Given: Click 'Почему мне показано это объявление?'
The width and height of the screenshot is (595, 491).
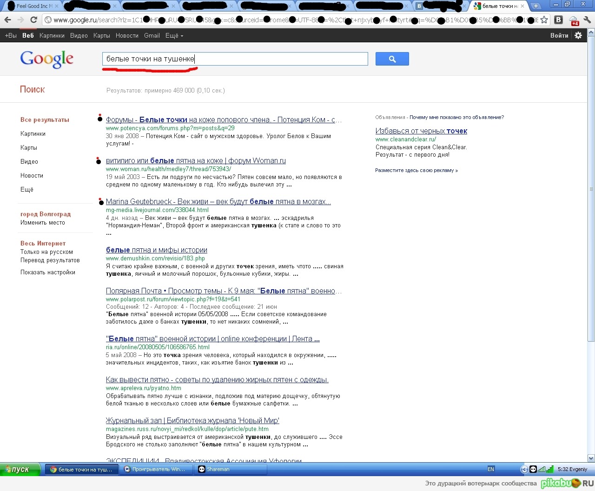Looking at the screenshot, I should point(456,117).
